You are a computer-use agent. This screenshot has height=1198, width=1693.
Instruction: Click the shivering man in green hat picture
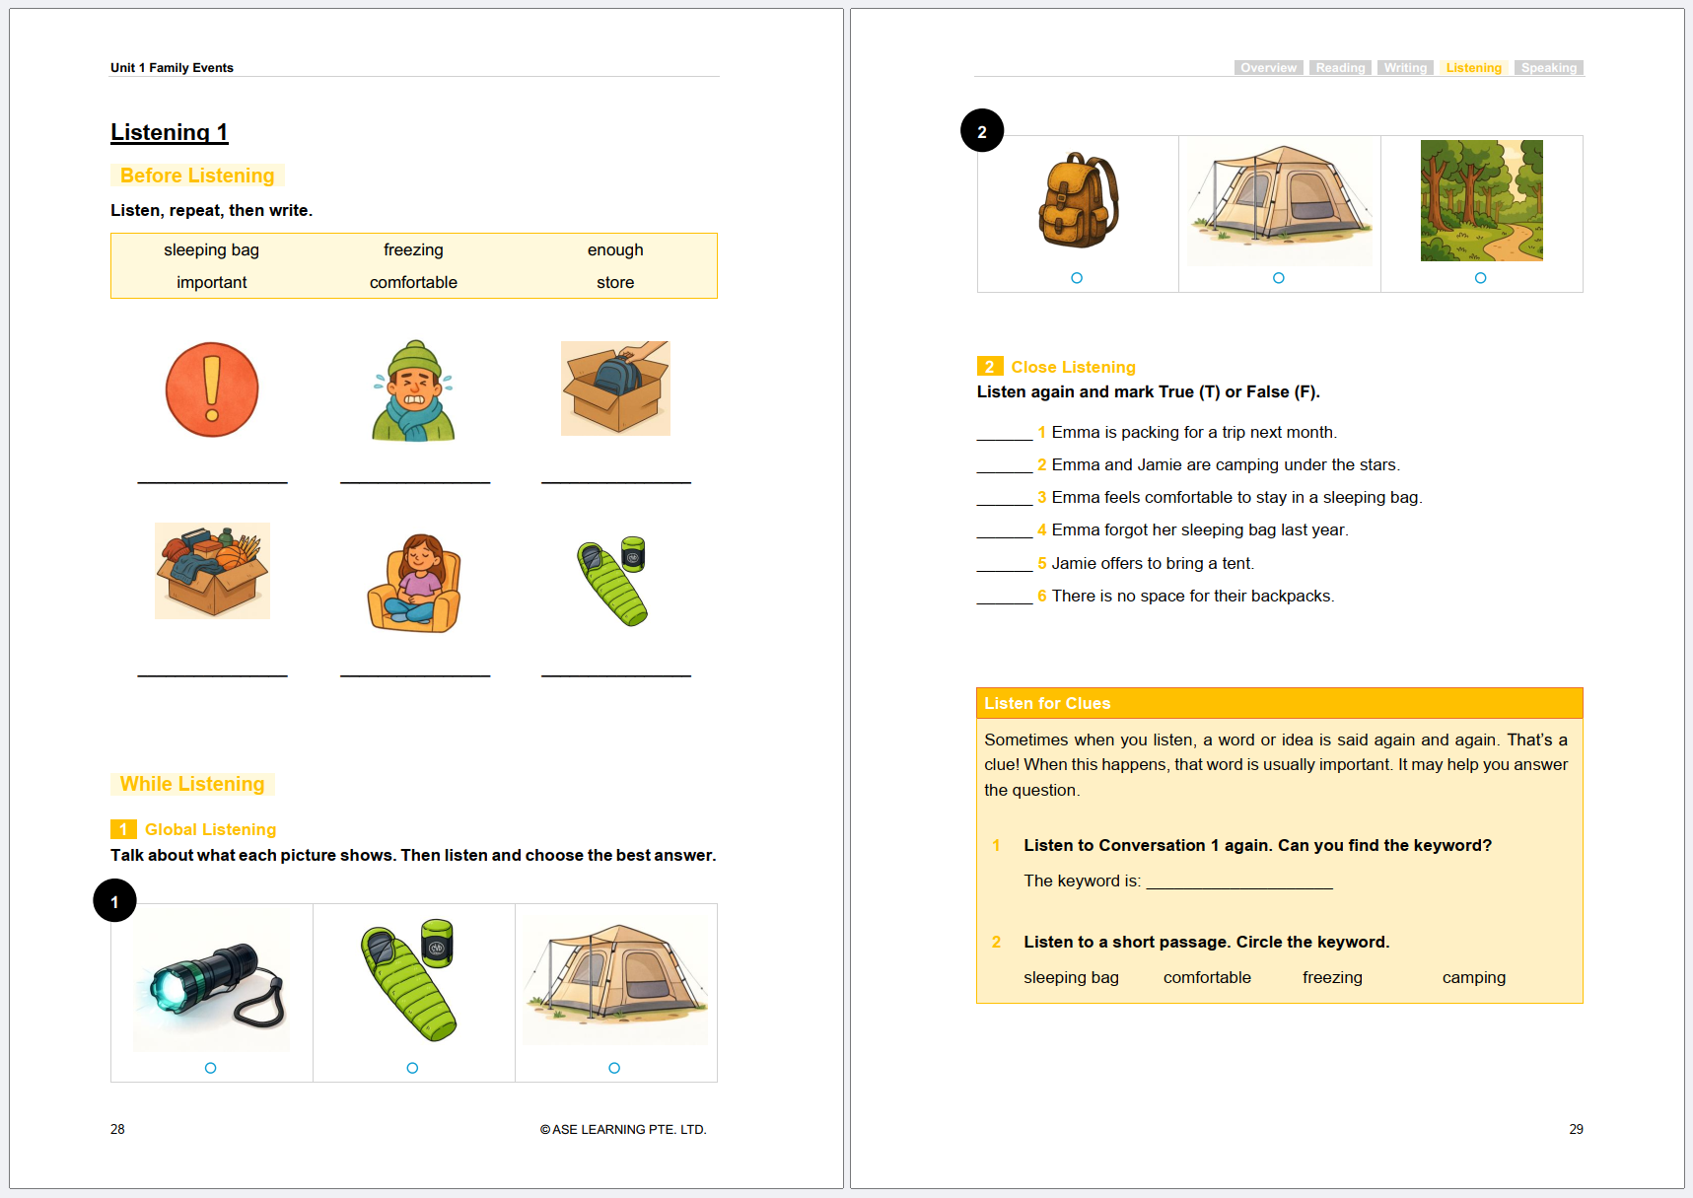pyautogui.click(x=414, y=391)
